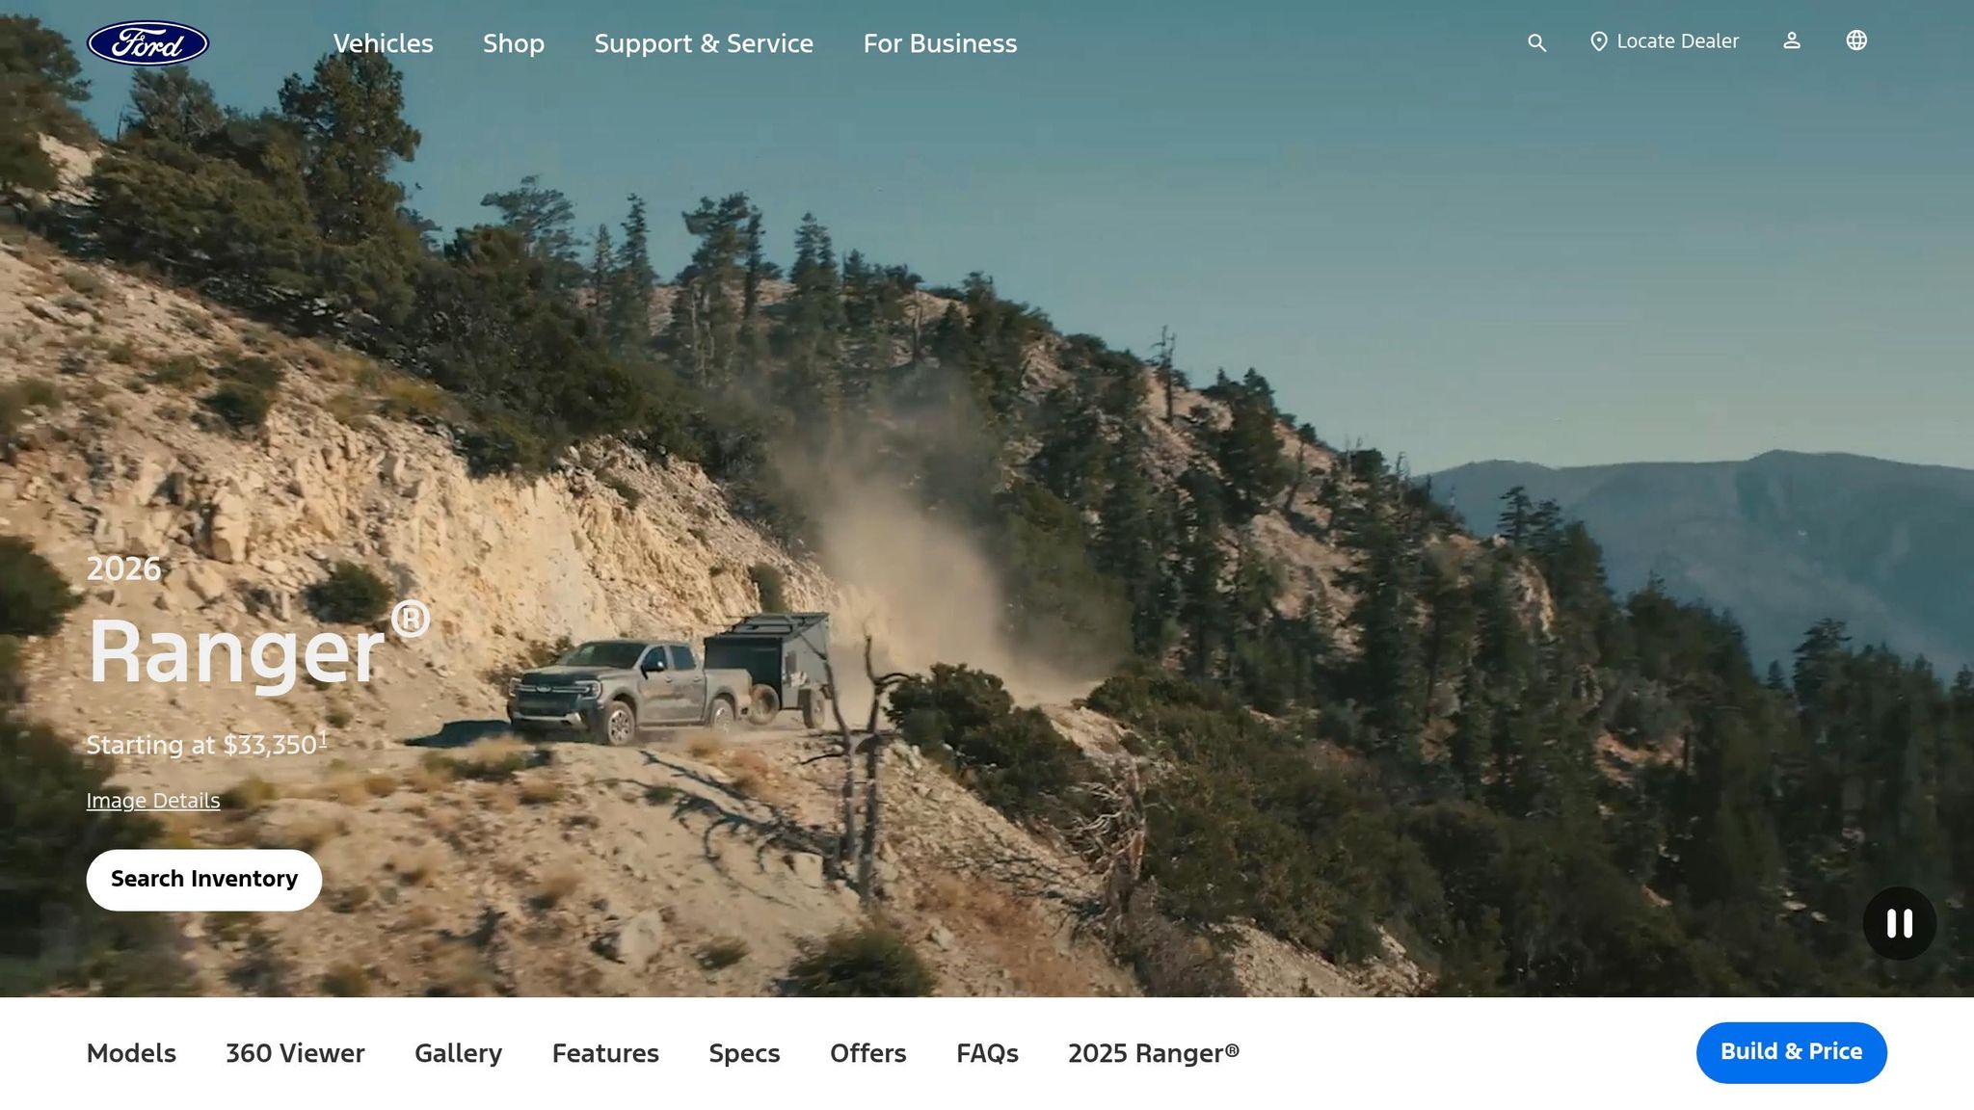Open the account profile icon
Viewport: 1974px width, 1110px height.
[1792, 40]
